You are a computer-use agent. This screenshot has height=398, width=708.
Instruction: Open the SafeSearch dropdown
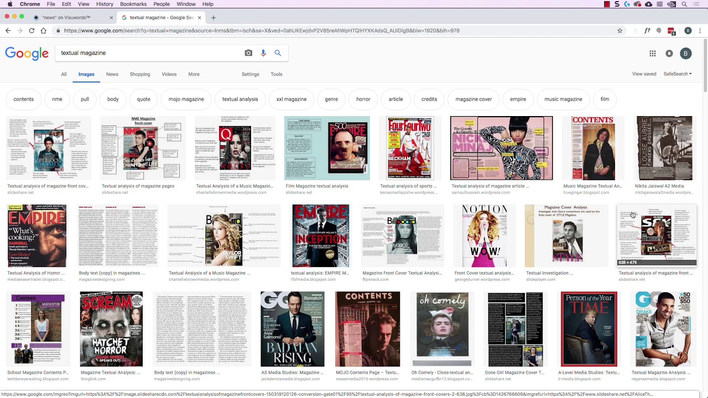click(678, 74)
